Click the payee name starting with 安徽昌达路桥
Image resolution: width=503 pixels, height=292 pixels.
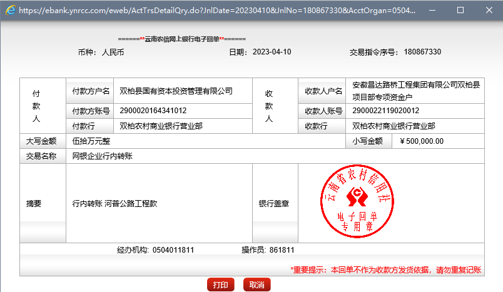coord(416,86)
